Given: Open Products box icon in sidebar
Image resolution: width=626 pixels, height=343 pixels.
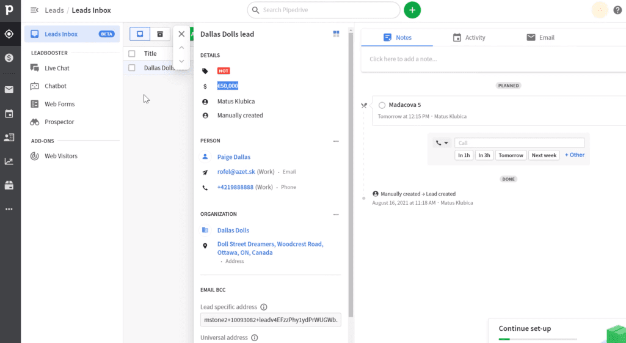Looking at the screenshot, I should [9, 185].
